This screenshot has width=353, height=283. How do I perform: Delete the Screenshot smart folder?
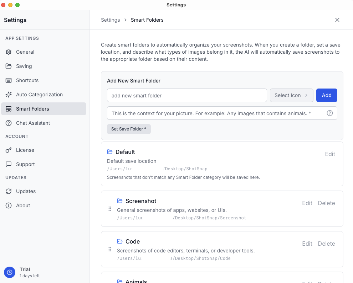click(326, 203)
